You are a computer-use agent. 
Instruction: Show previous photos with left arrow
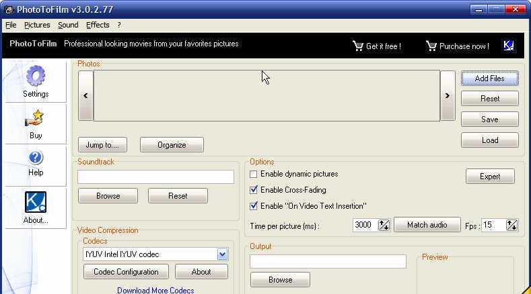coord(85,95)
